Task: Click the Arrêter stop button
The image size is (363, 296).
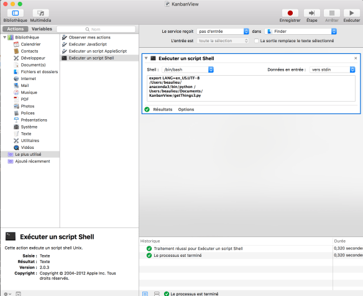Action: [x=332, y=13]
